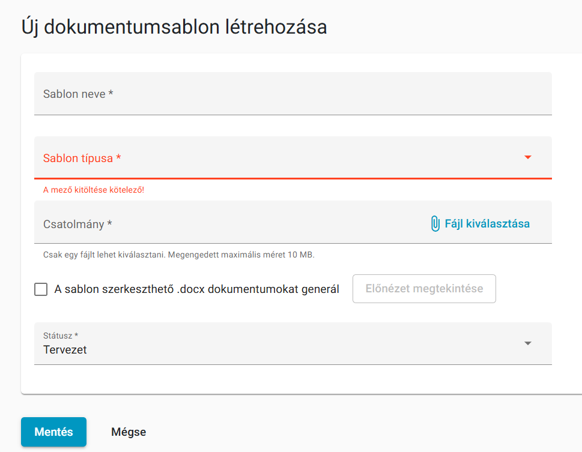Screen dimensions: 582x452
Task: Click the 'A mező kitöltése kötelező!' error message
Action: [x=94, y=190]
